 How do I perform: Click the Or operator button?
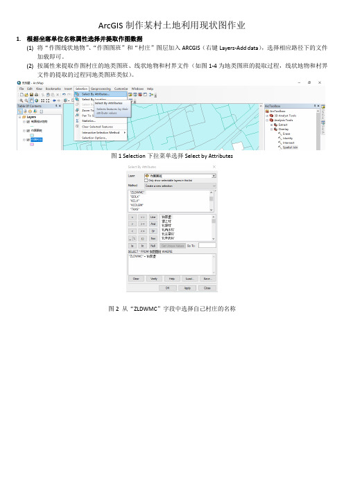tap(153, 231)
